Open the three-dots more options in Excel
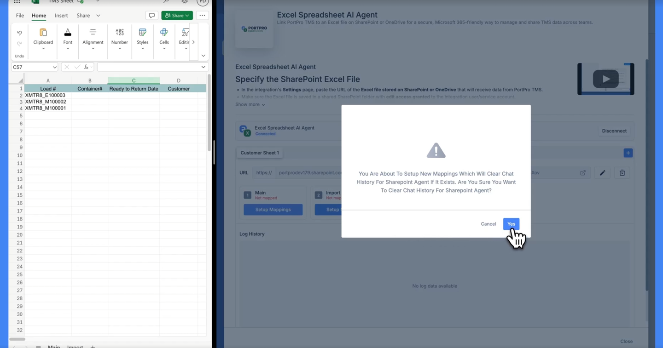Image resolution: width=663 pixels, height=348 pixels. [202, 16]
